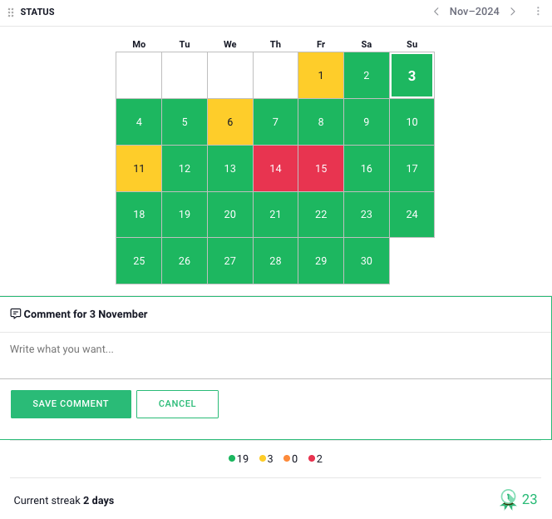
Task: Click the comment icon beside Comment heading
Action: click(16, 314)
